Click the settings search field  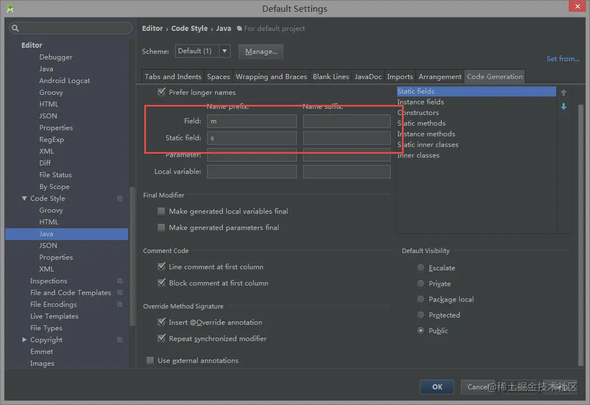tap(71, 28)
